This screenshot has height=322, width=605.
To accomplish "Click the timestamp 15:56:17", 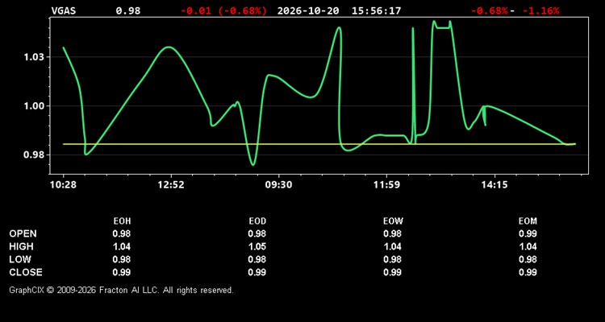I will pyautogui.click(x=376, y=10).
